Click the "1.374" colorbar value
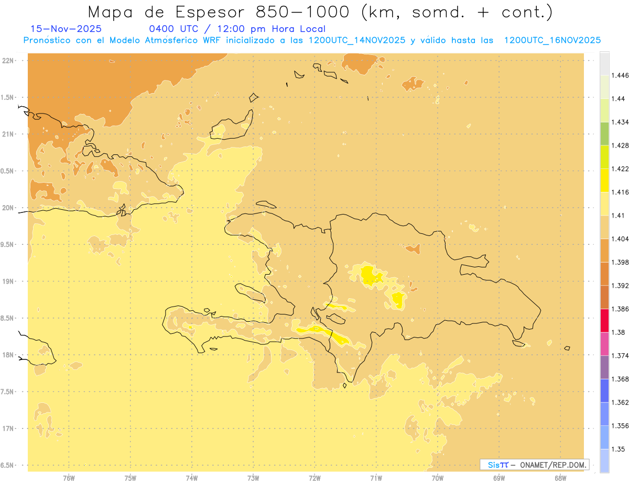 click(621, 356)
